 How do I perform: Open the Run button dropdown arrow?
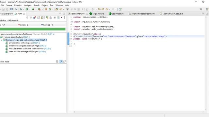point(30,9)
